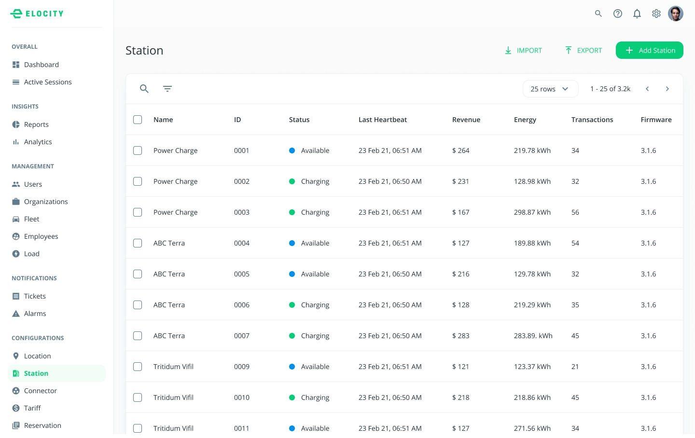Open the Station menu item
This screenshot has width=695, height=438.
(57, 373)
